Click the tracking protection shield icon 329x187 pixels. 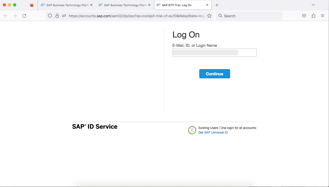[50, 16]
